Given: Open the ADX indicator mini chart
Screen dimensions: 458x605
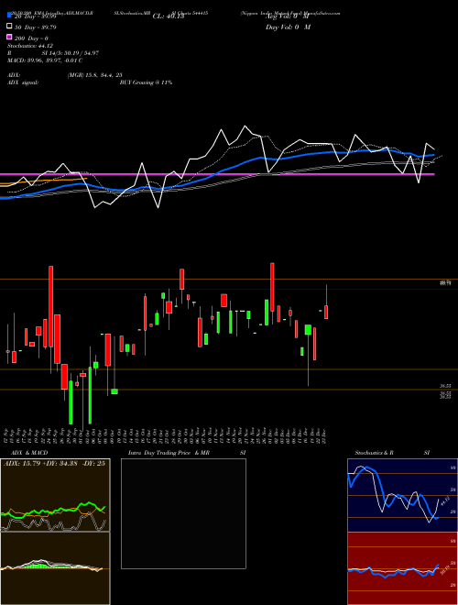Looking at the screenshot, I should (x=55, y=495).
